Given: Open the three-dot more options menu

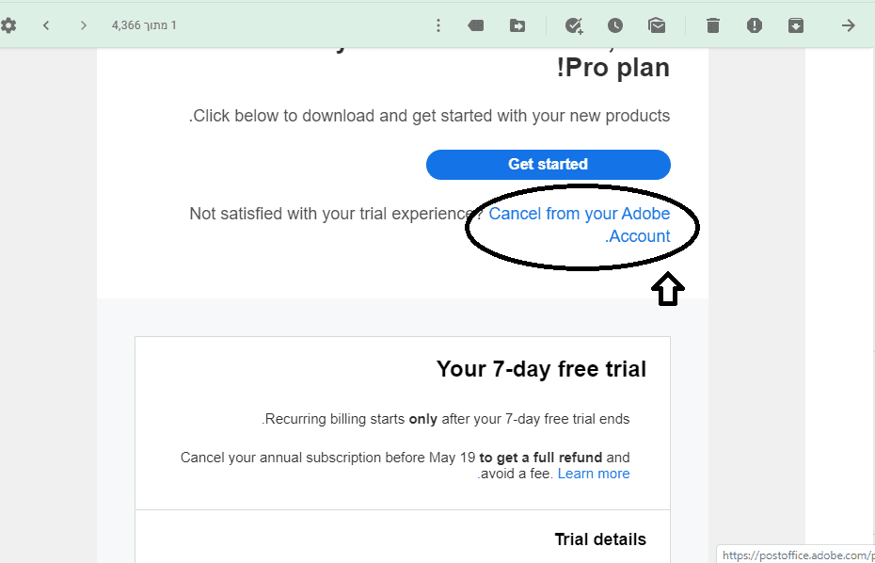Looking at the screenshot, I should tap(438, 25).
